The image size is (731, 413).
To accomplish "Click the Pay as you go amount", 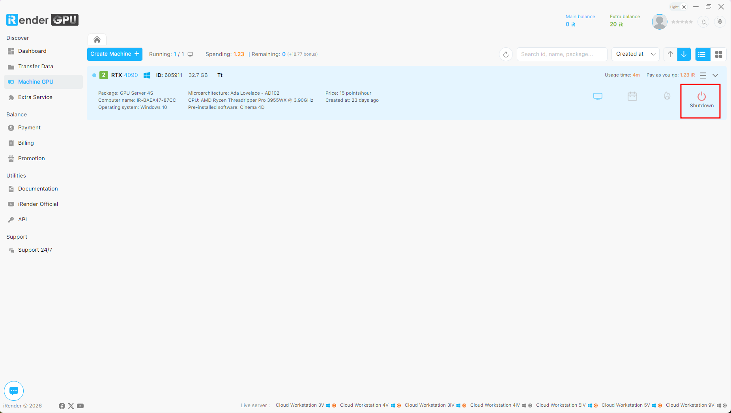I will 687,75.
